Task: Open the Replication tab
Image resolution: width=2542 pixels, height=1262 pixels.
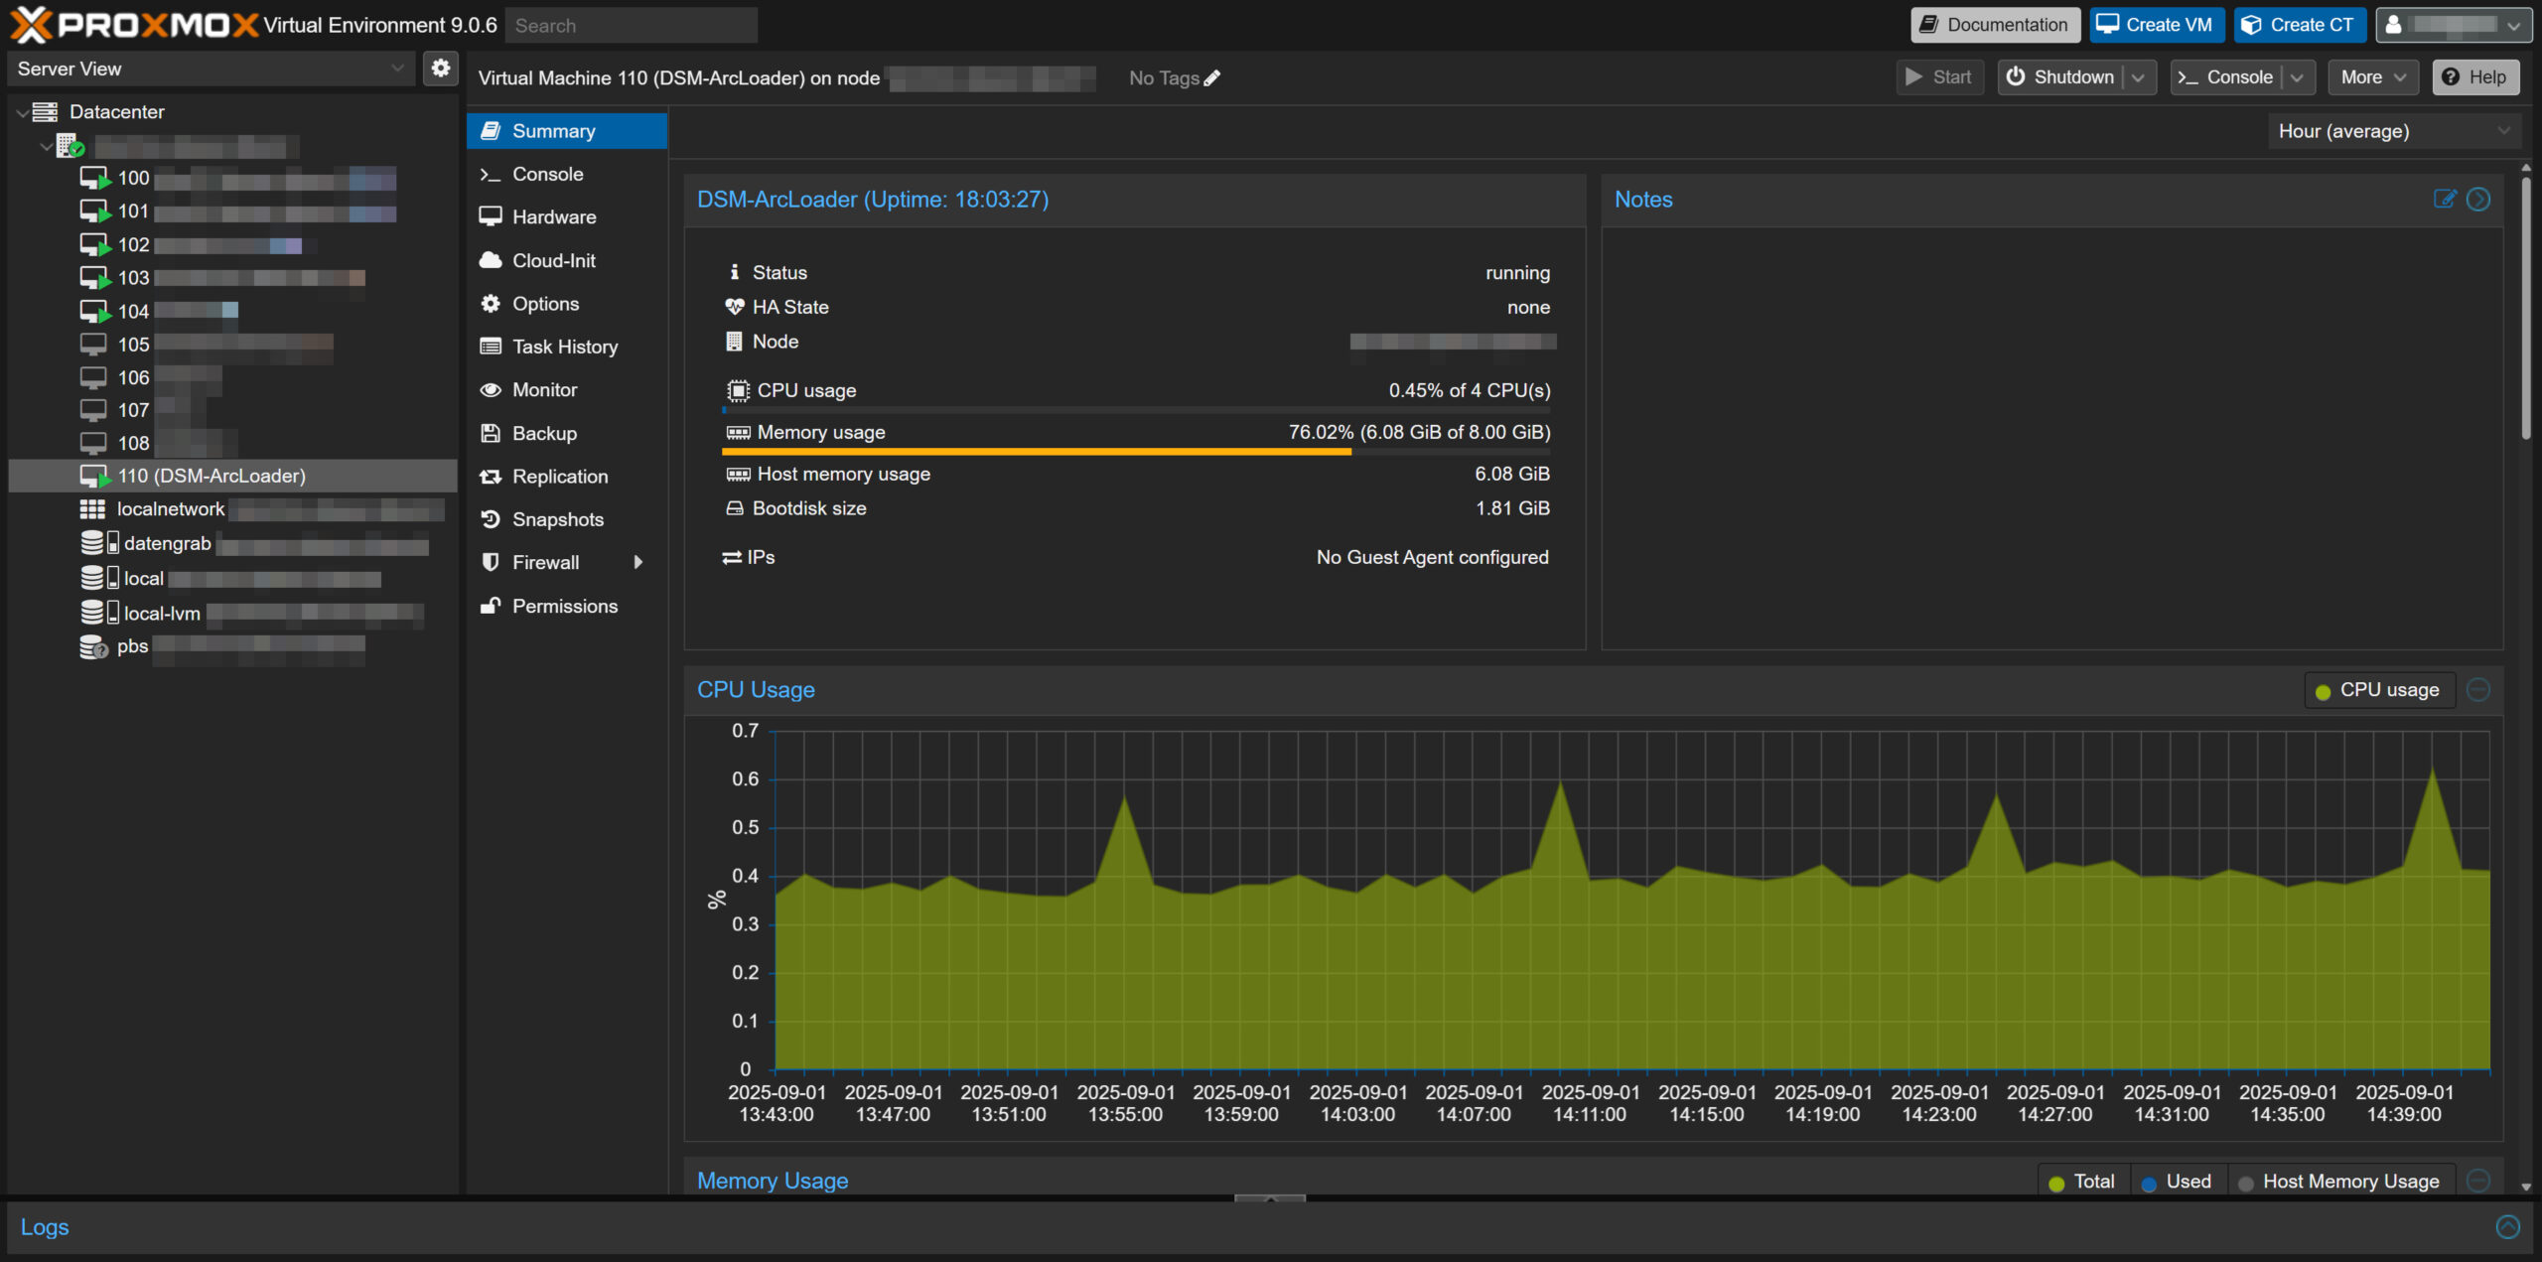Action: (567, 477)
